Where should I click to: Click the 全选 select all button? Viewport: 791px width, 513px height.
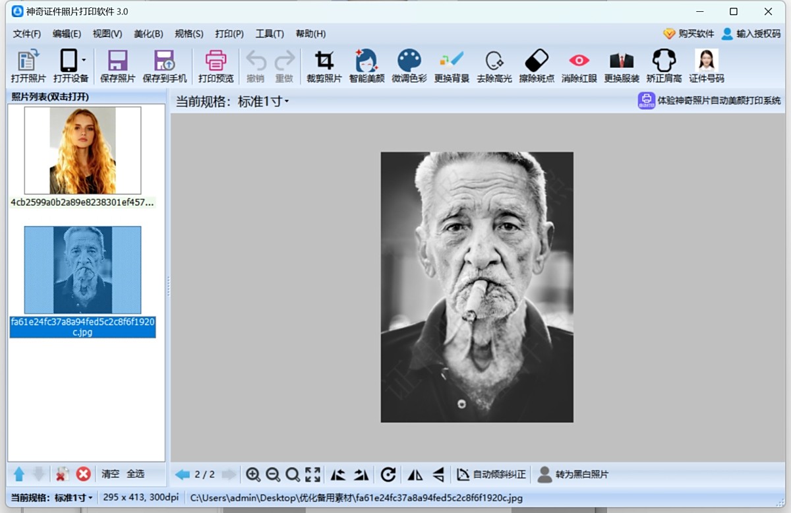135,473
